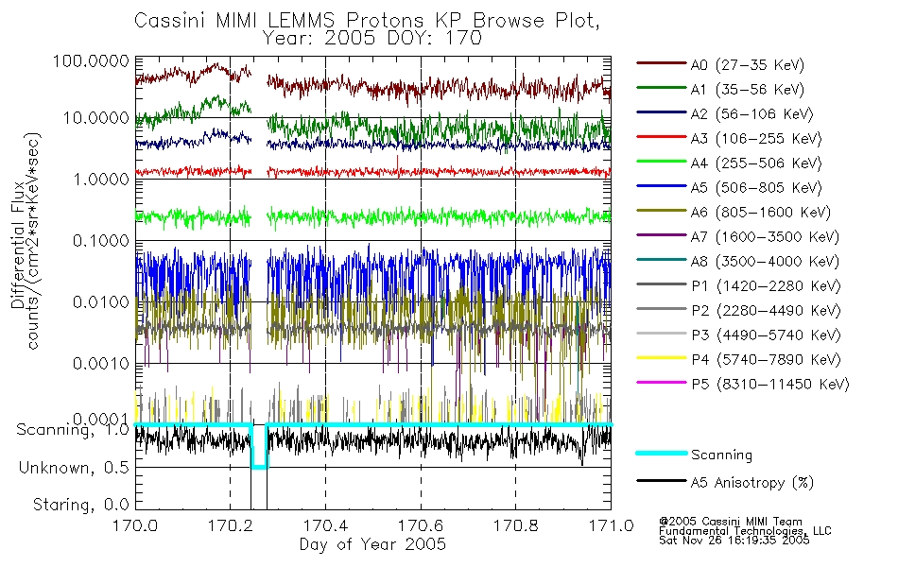
Task: Click the red A3 legend line
Action: point(662,137)
